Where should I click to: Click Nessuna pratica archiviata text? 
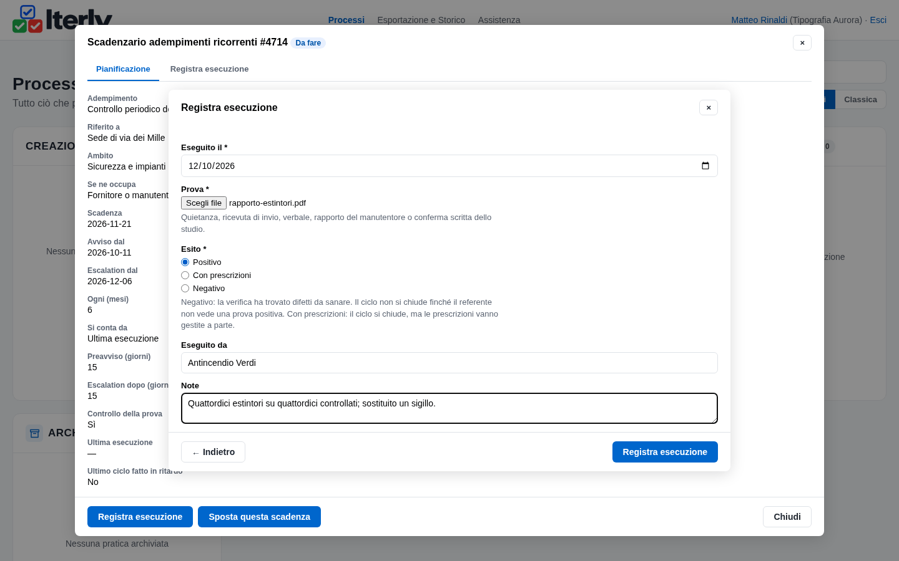pyautogui.click(x=117, y=544)
